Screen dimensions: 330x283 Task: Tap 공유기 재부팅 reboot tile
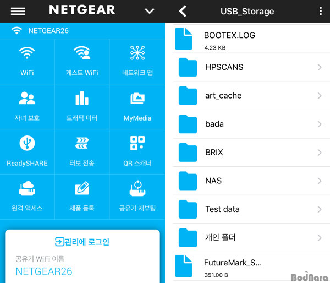click(x=137, y=197)
